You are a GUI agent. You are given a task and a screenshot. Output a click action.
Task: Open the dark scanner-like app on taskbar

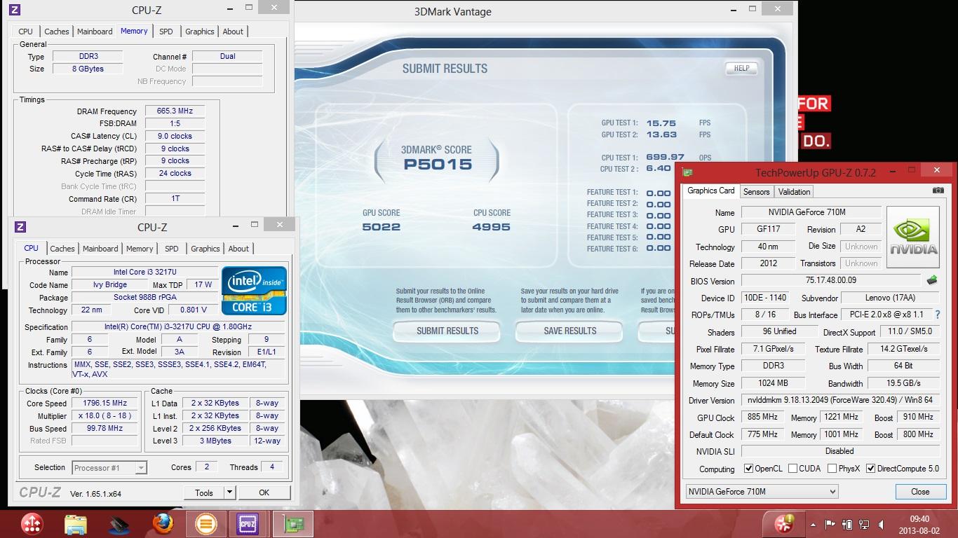point(119,524)
